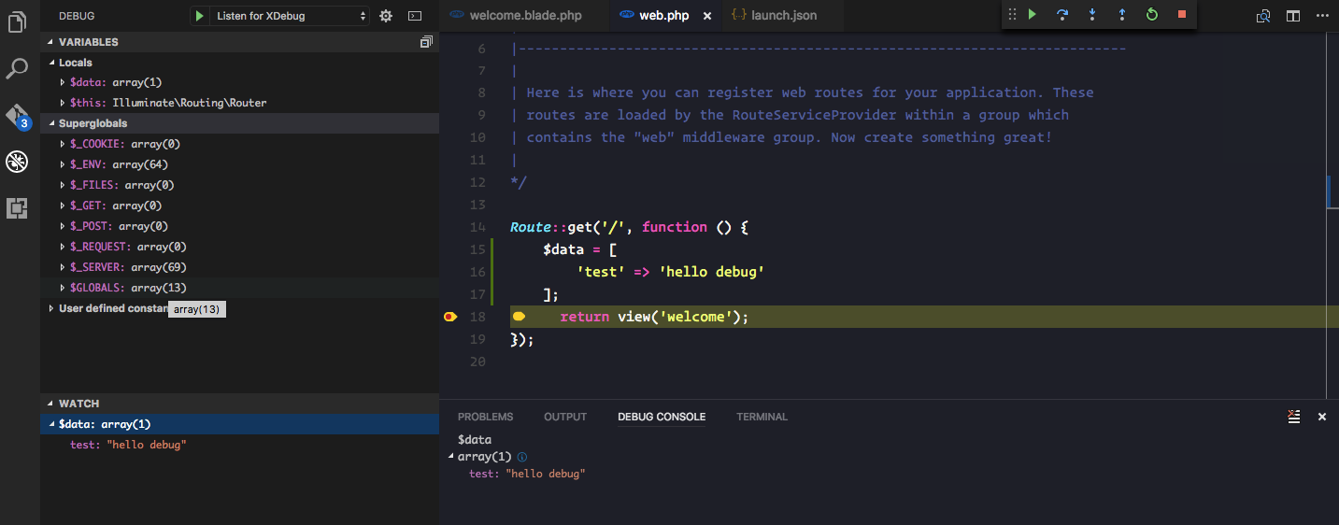Screen dimensions: 1339x525
Task: Open the Problems panel tab
Action: coord(485,417)
